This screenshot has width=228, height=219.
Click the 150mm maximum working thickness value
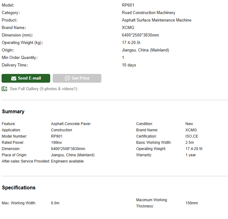point(192,203)
